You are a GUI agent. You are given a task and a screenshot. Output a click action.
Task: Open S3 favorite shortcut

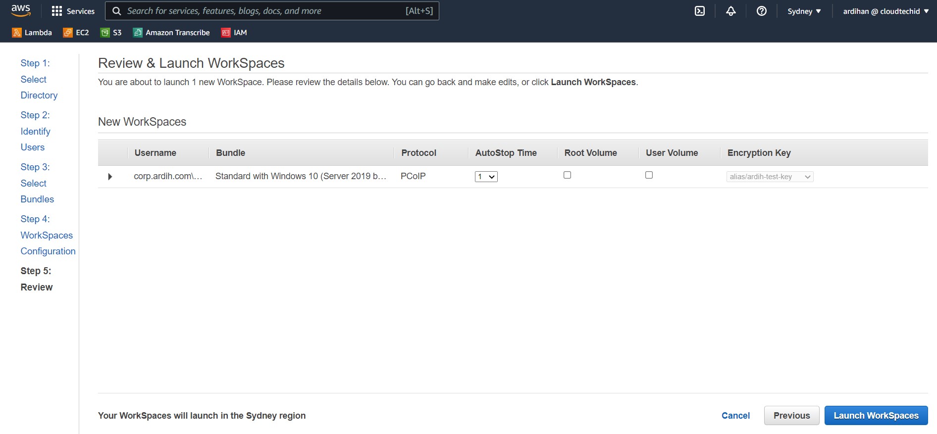[x=111, y=33]
